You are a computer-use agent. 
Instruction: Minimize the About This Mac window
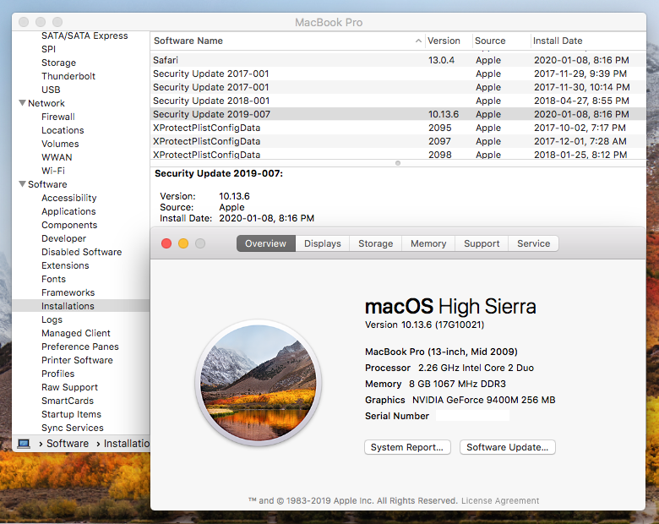tap(183, 243)
